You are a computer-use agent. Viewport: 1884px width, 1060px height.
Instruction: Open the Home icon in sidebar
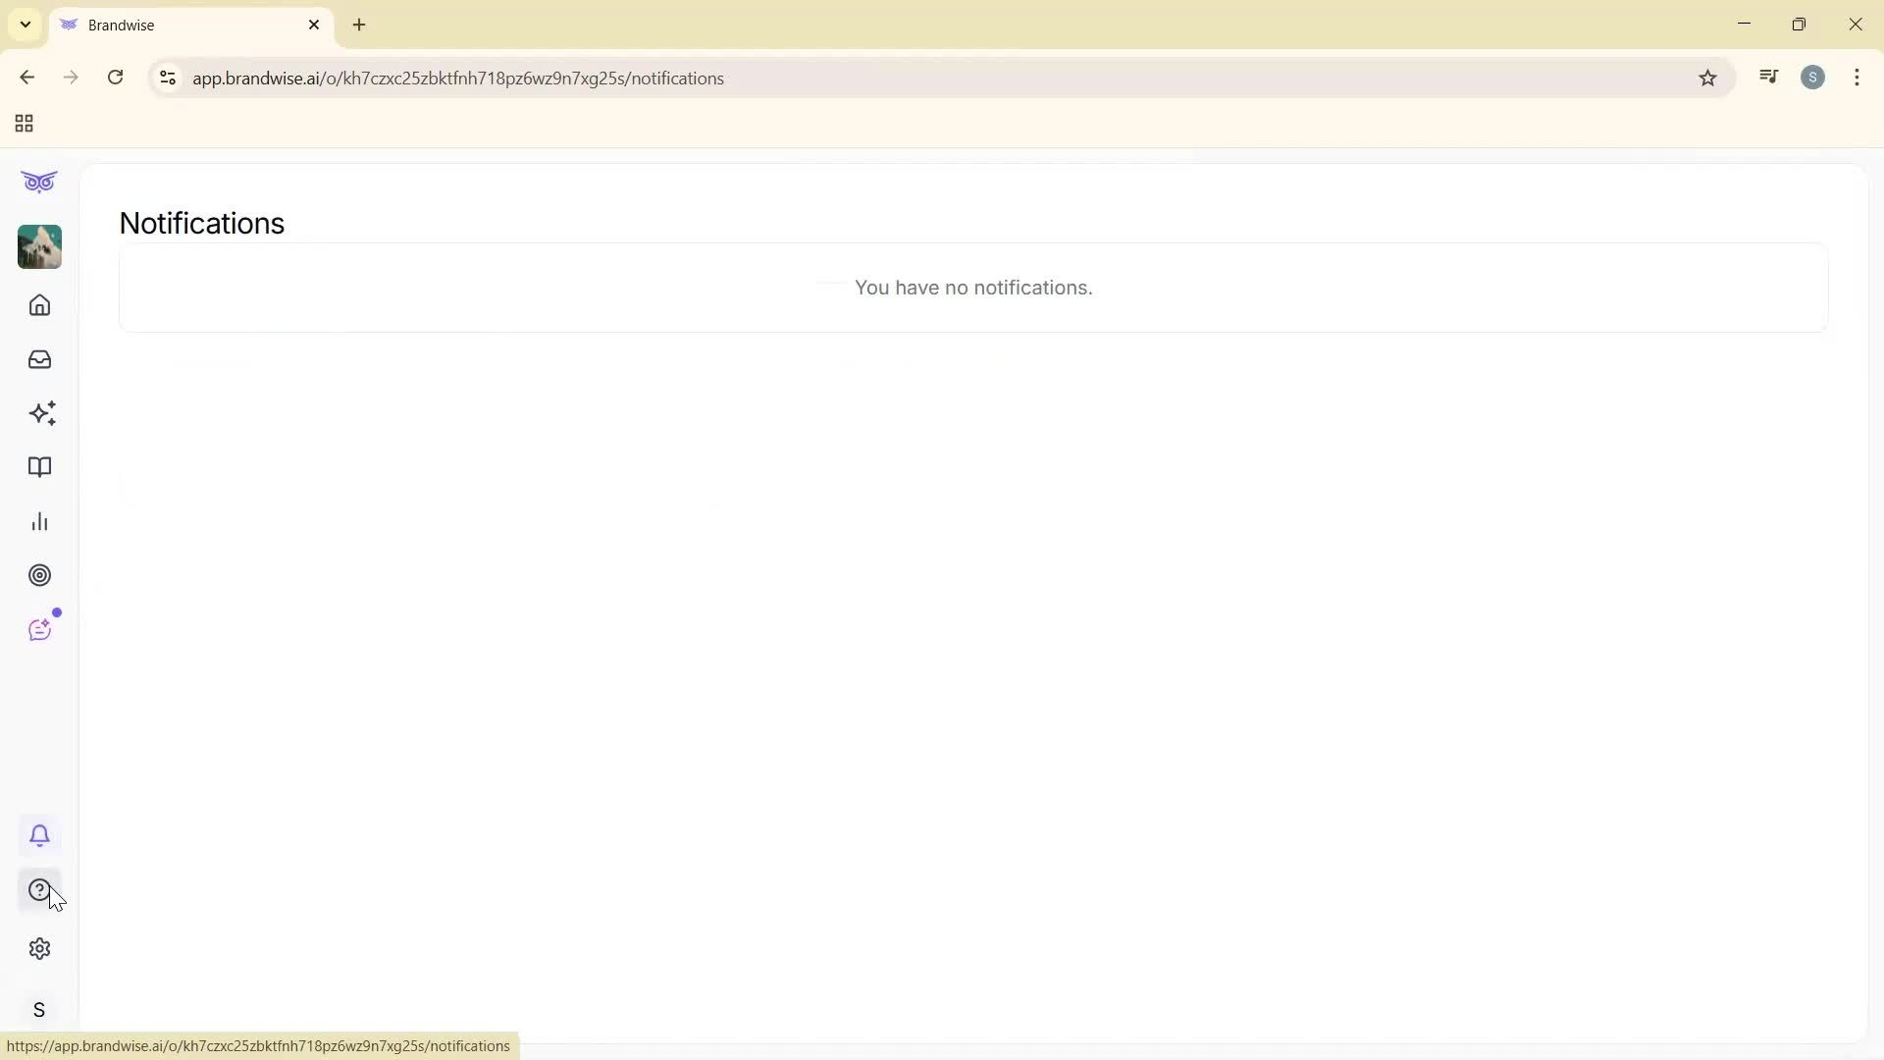pos(39,305)
